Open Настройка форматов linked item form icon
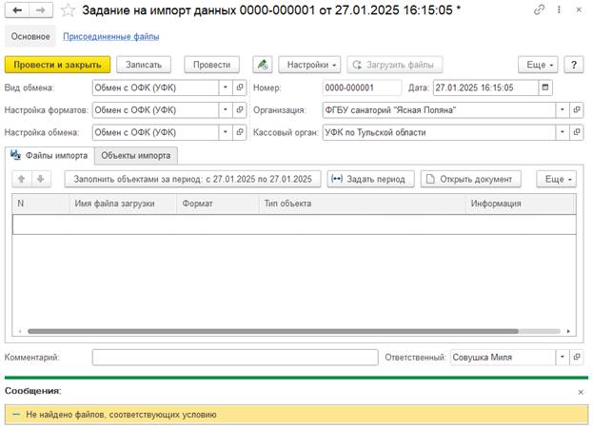This screenshot has height=428, width=593. pyautogui.click(x=240, y=110)
